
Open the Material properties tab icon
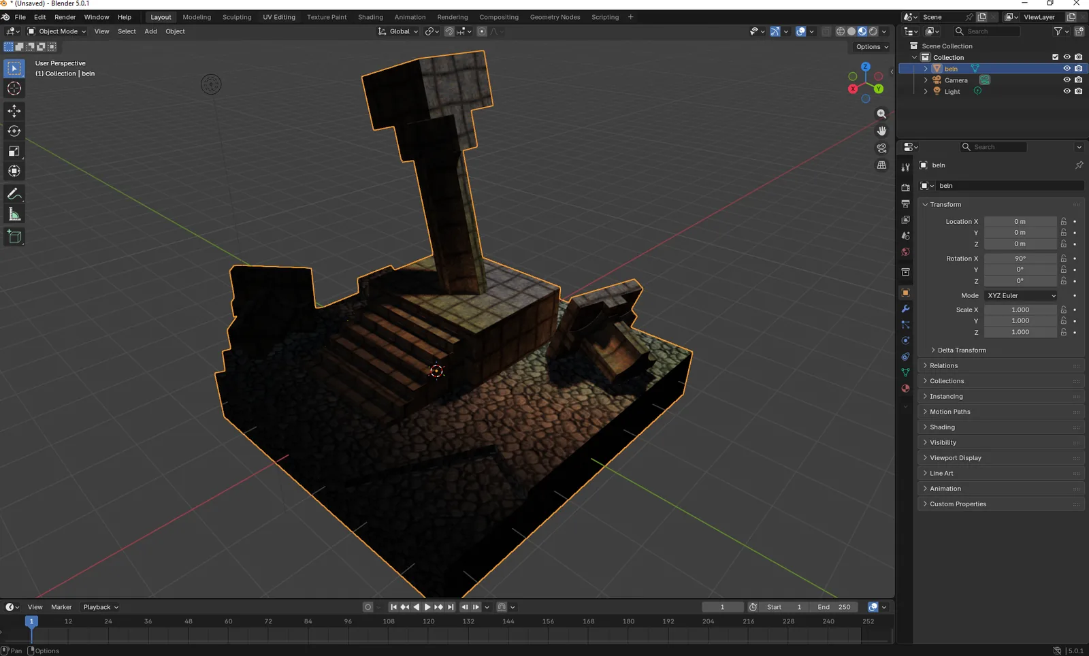pos(905,389)
